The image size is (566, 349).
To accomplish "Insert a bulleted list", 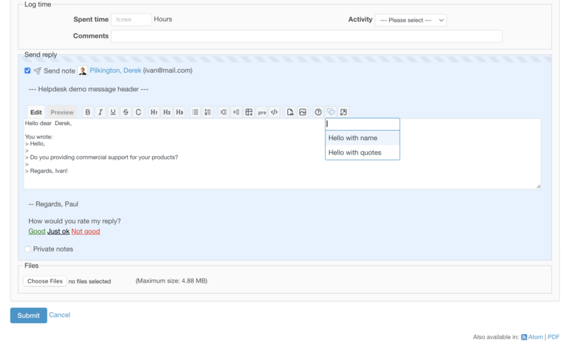I will coord(195,112).
